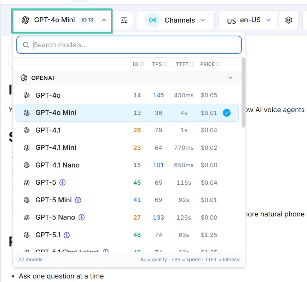Open the gear settings icon
The image size is (307, 282).
[289, 20]
